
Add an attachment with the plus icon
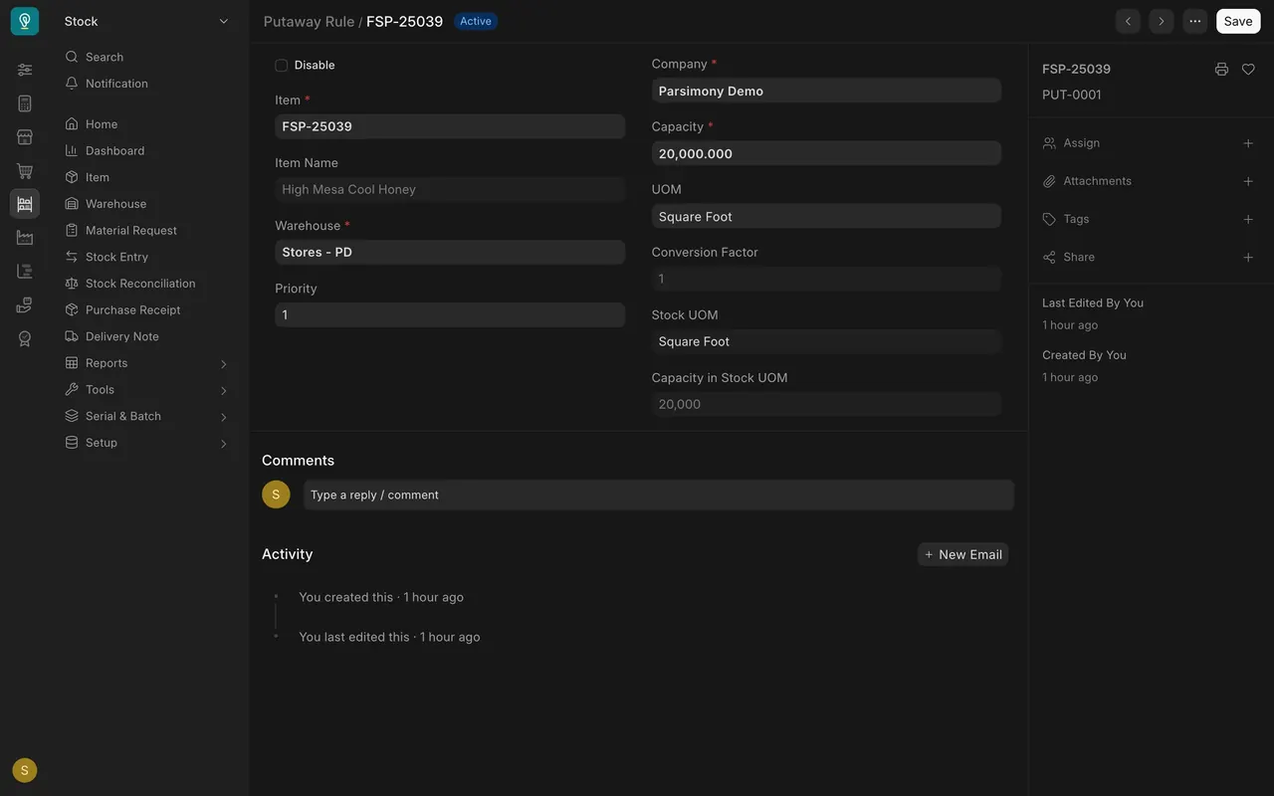coord(1248,181)
